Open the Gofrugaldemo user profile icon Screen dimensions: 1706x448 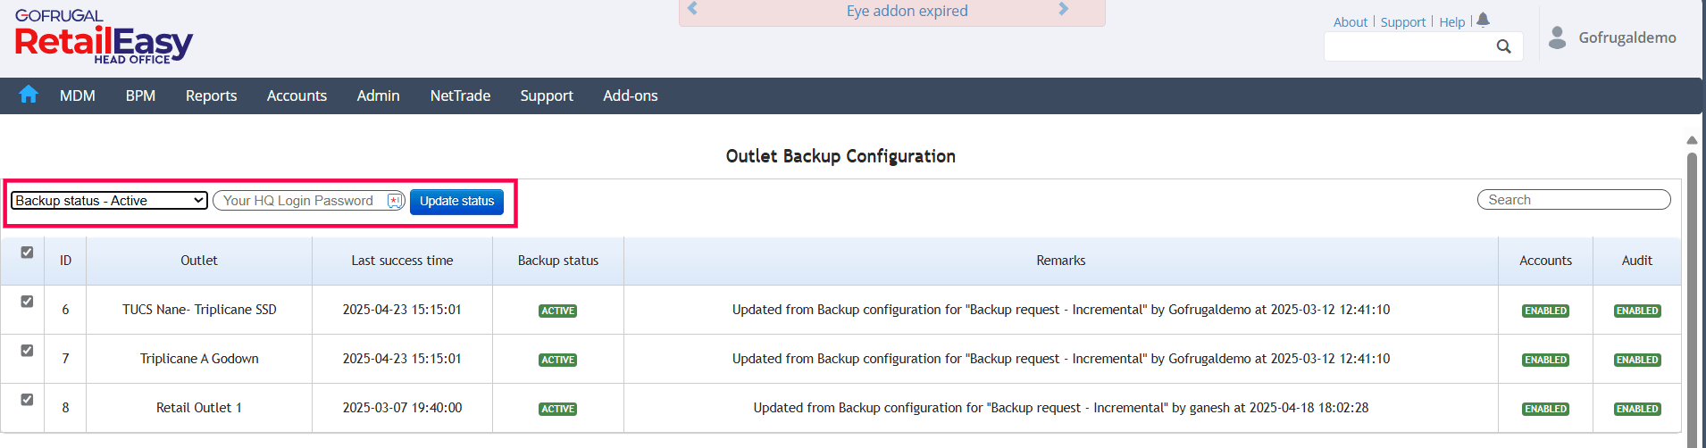pyautogui.click(x=1557, y=37)
